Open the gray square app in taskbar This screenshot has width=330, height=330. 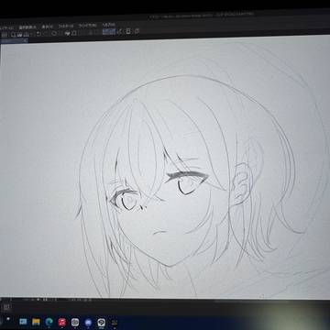[75, 322]
